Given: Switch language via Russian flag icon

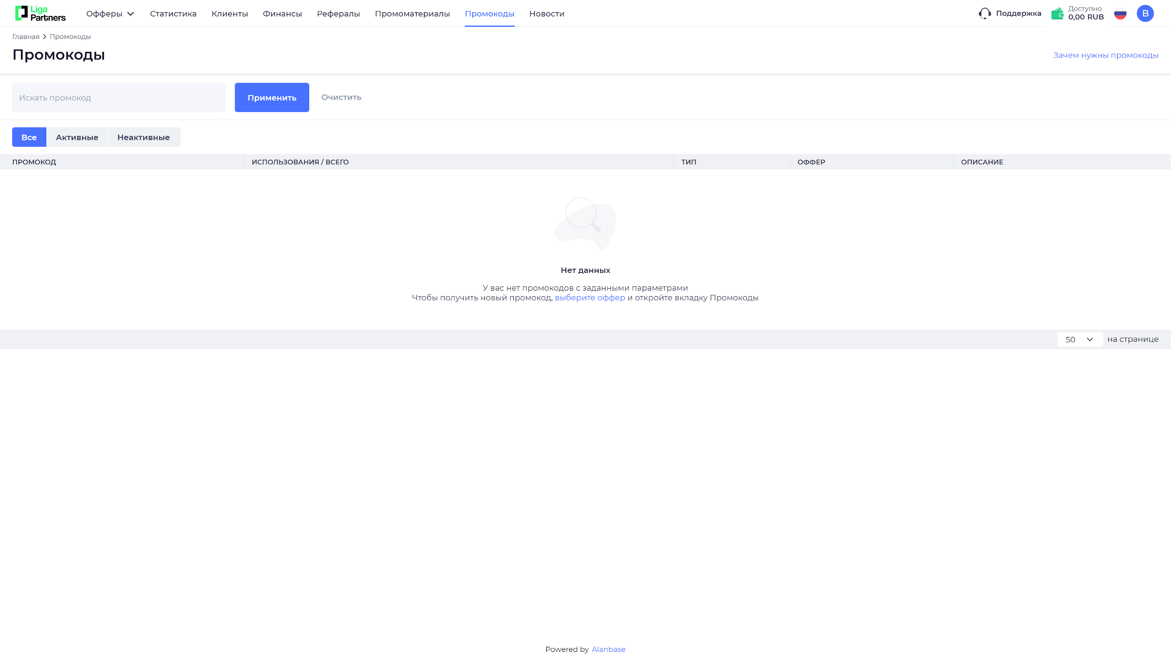Looking at the screenshot, I should tap(1120, 14).
